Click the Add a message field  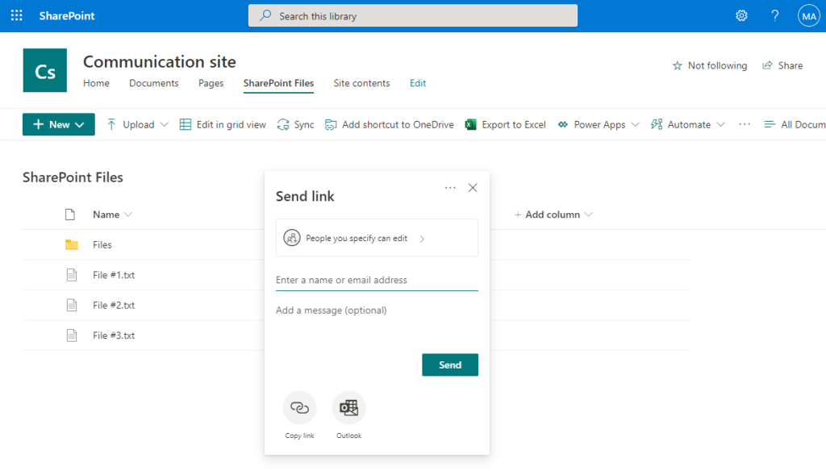pyautogui.click(x=378, y=311)
